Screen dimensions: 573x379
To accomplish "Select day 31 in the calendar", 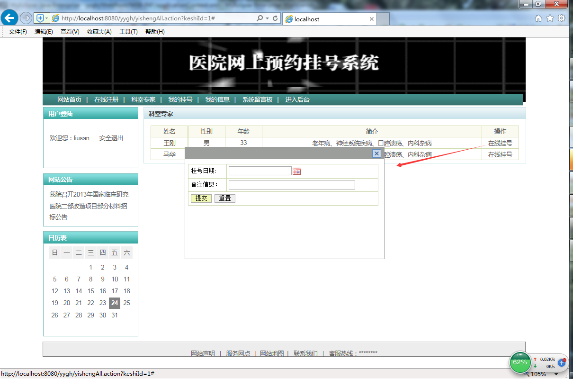I will (115, 315).
